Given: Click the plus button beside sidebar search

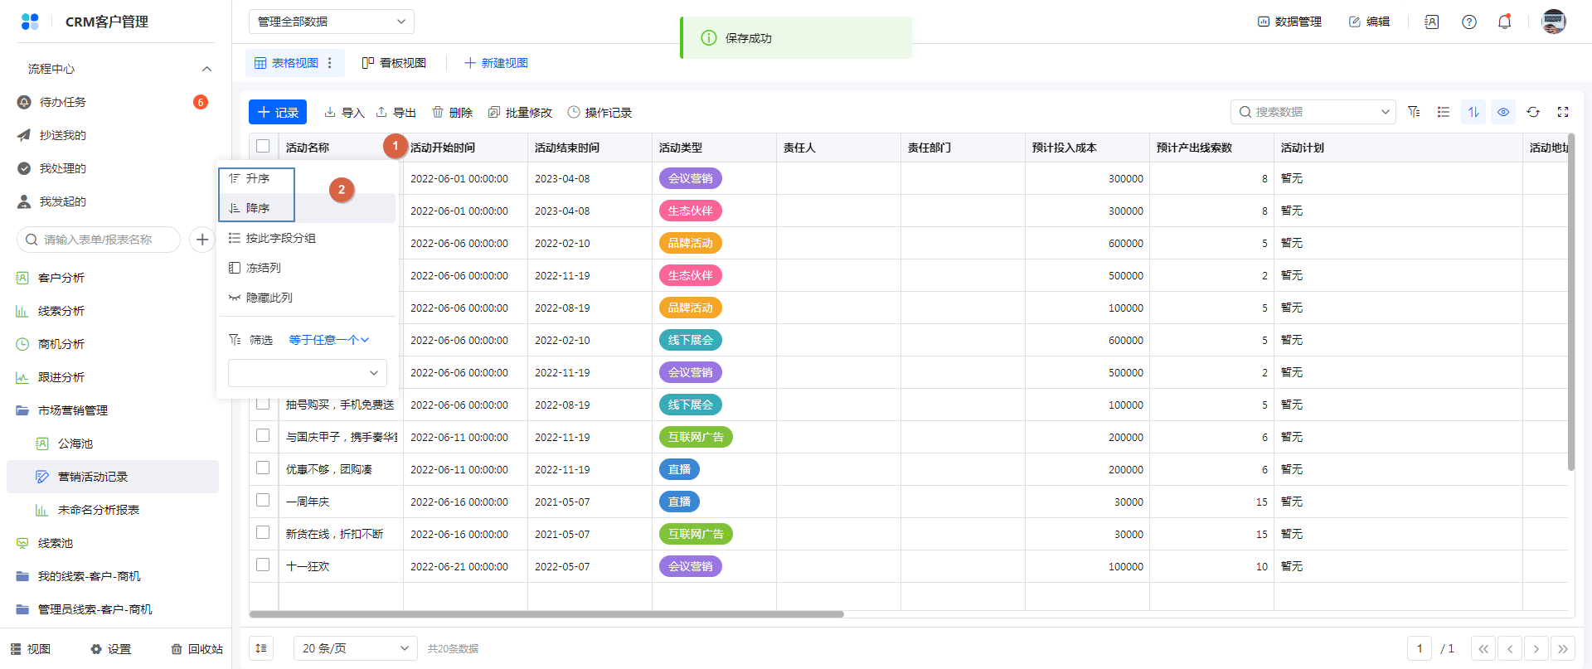Looking at the screenshot, I should tap(201, 240).
